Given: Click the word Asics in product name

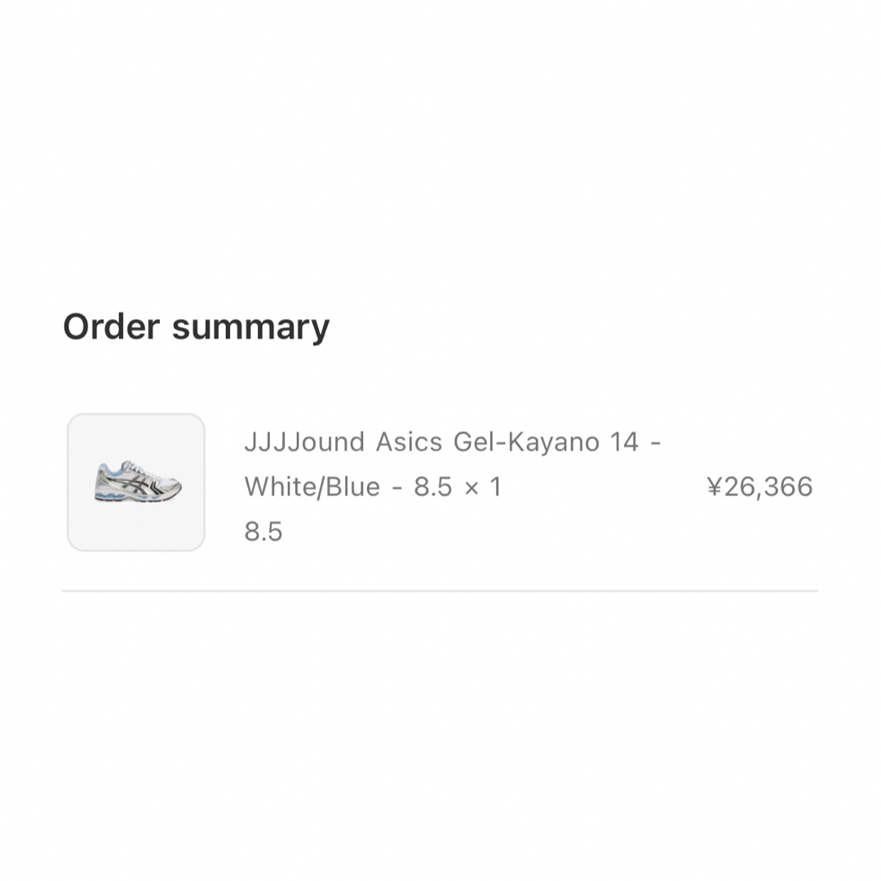Looking at the screenshot, I should (409, 441).
